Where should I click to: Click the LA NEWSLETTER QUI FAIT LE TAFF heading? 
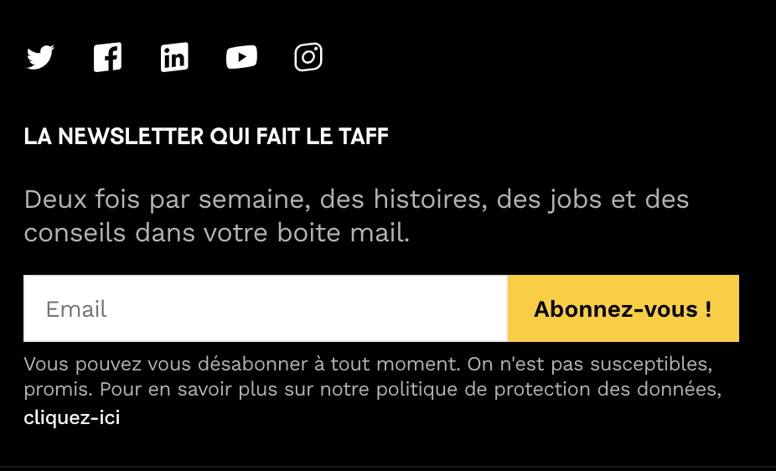coord(206,137)
